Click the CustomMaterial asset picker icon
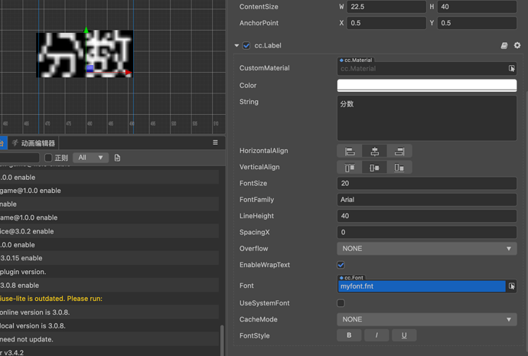 (x=511, y=68)
